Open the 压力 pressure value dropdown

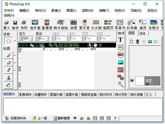[x=31, y=39]
